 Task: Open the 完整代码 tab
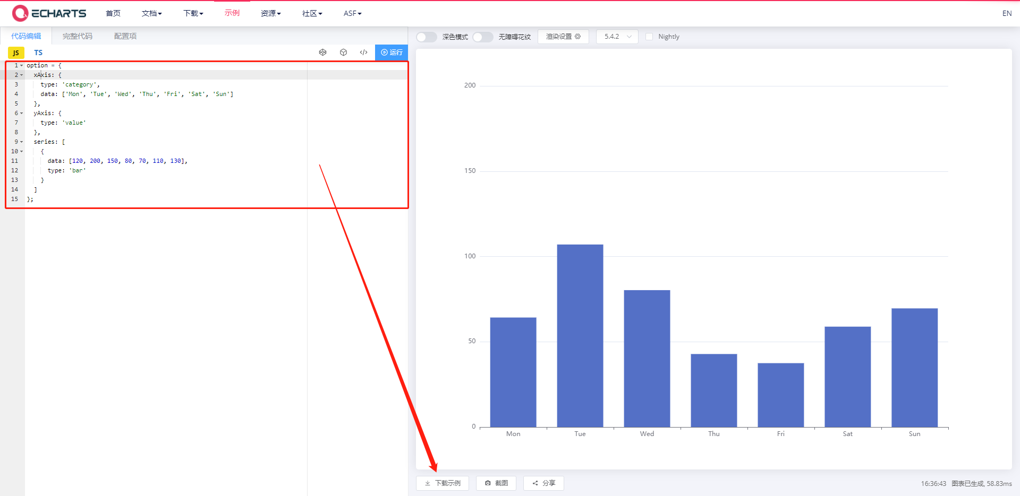[78, 36]
